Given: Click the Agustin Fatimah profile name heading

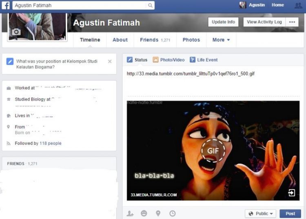Looking at the screenshot, I should (106, 23).
